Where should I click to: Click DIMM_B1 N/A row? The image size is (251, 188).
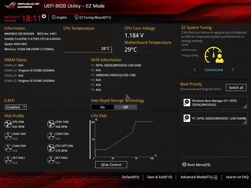point(14,76)
